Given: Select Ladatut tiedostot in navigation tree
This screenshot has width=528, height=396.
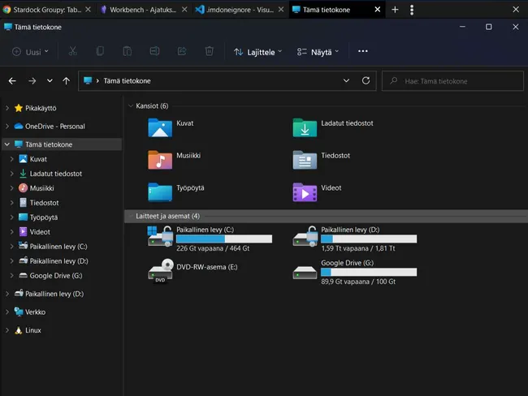Looking at the screenshot, I should coord(55,174).
